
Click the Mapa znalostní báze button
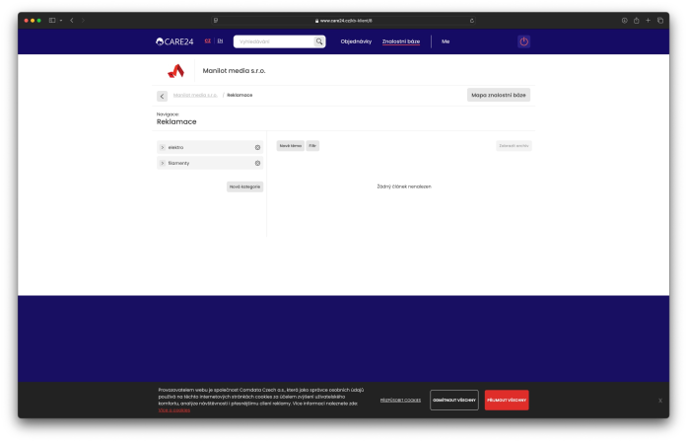[x=498, y=95]
